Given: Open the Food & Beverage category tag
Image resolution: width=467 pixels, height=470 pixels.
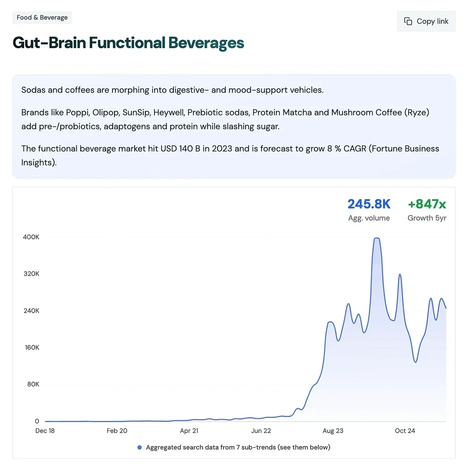Looking at the screenshot, I should (42, 18).
